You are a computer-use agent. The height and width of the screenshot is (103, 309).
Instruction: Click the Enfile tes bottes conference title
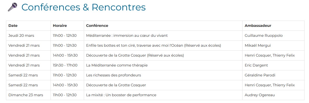click(x=153, y=45)
